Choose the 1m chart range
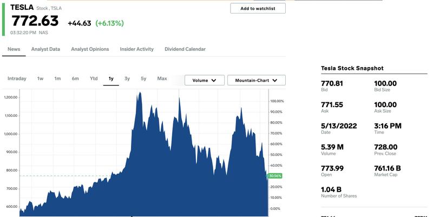Viewport: 433px width, 217px height. tap(57, 78)
